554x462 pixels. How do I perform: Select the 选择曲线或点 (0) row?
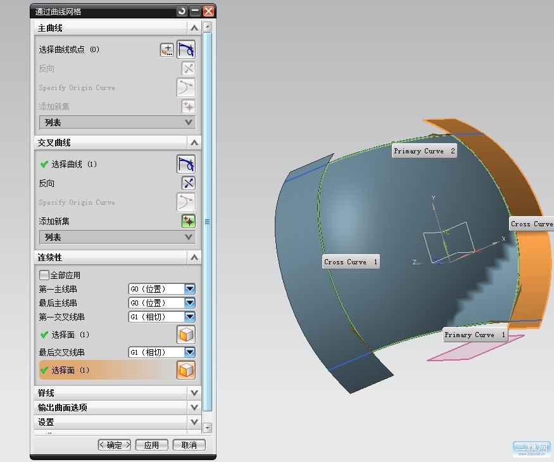click(x=116, y=49)
